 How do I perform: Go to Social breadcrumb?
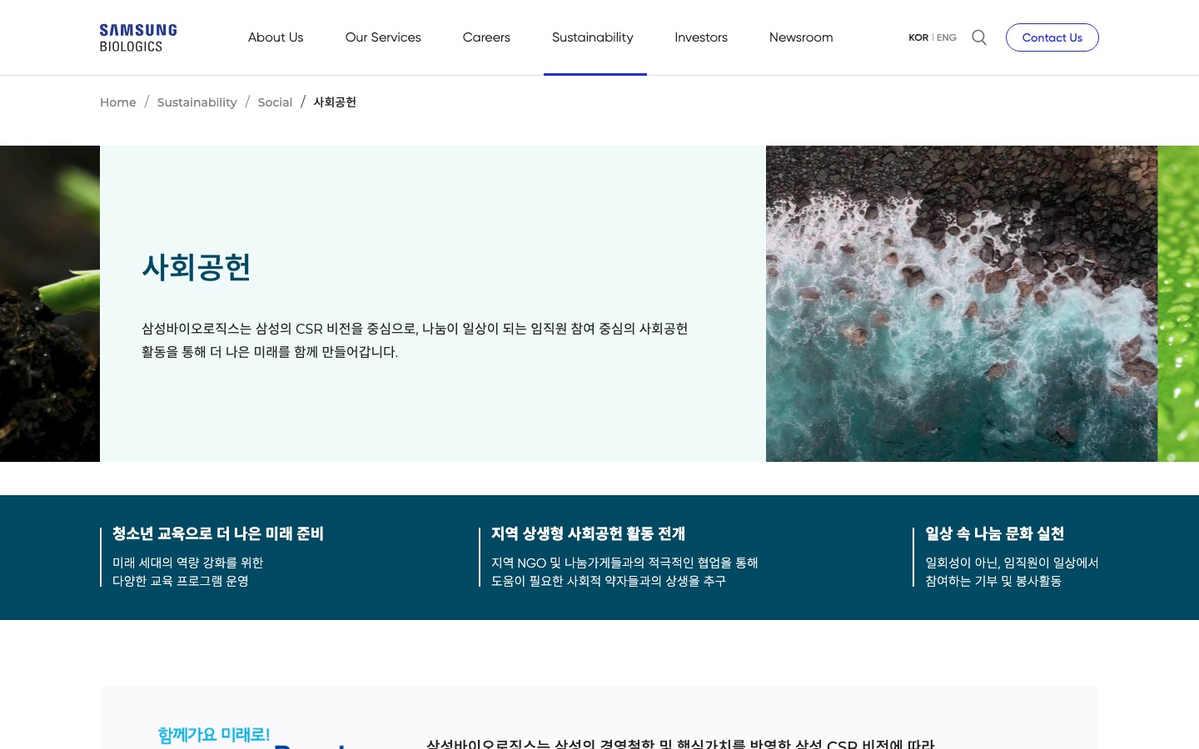275,102
